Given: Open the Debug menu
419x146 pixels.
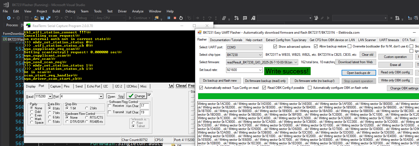Looking at the screenshot, I should (70, 11).
